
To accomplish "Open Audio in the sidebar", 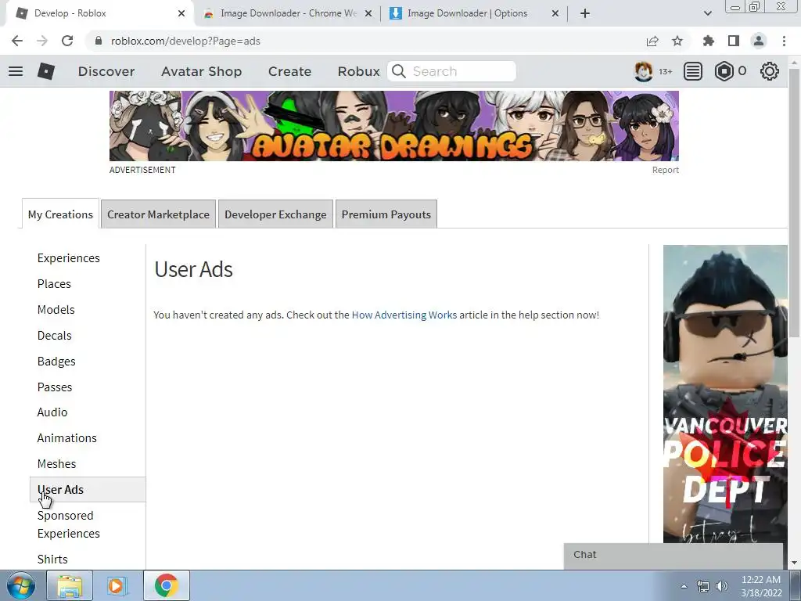I will [x=52, y=412].
